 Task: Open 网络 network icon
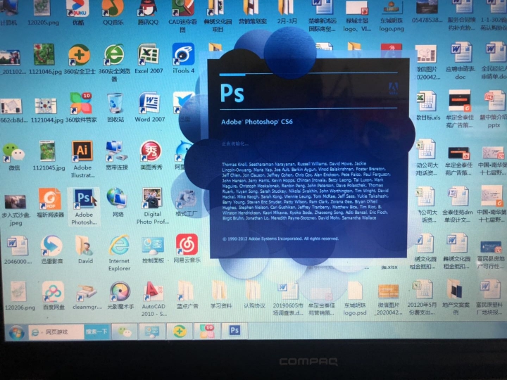click(x=118, y=203)
